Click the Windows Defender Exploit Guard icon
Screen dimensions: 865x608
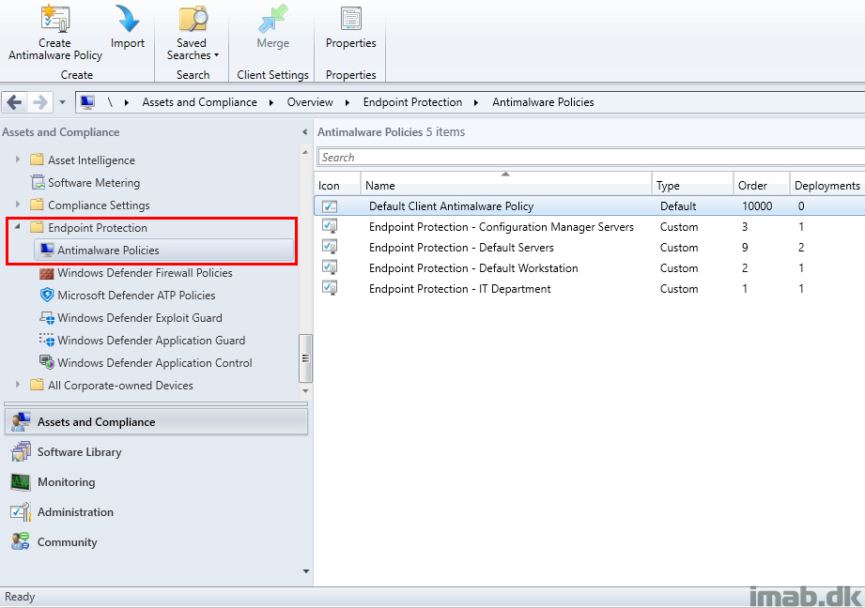coord(47,317)
